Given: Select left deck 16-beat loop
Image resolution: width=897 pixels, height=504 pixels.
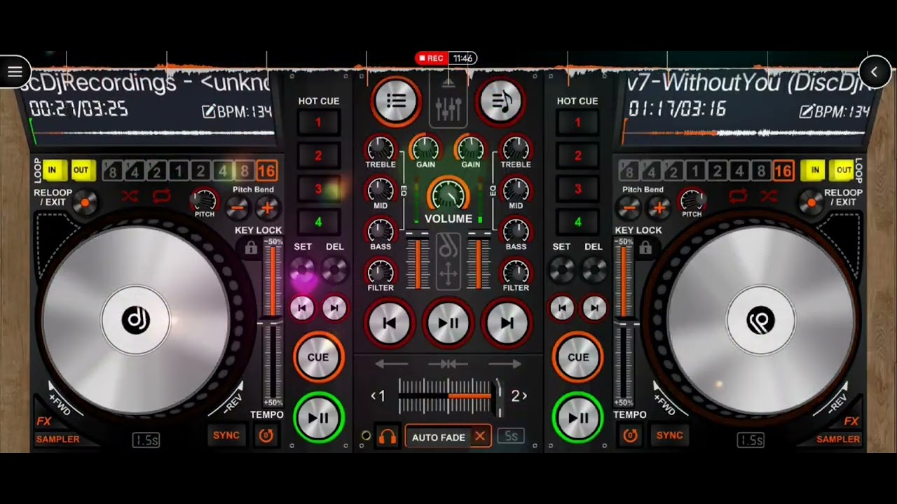Looking at the screenshot, I should [x=266, y=171].
